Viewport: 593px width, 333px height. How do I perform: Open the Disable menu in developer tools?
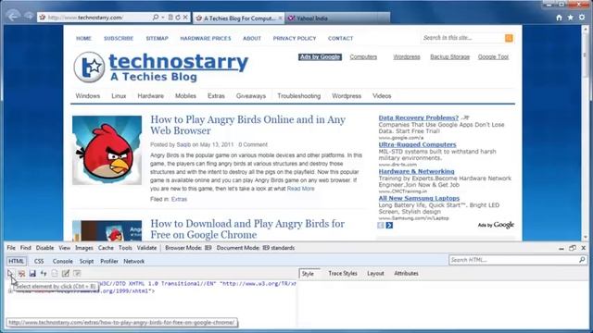click(x=44, y=248)
